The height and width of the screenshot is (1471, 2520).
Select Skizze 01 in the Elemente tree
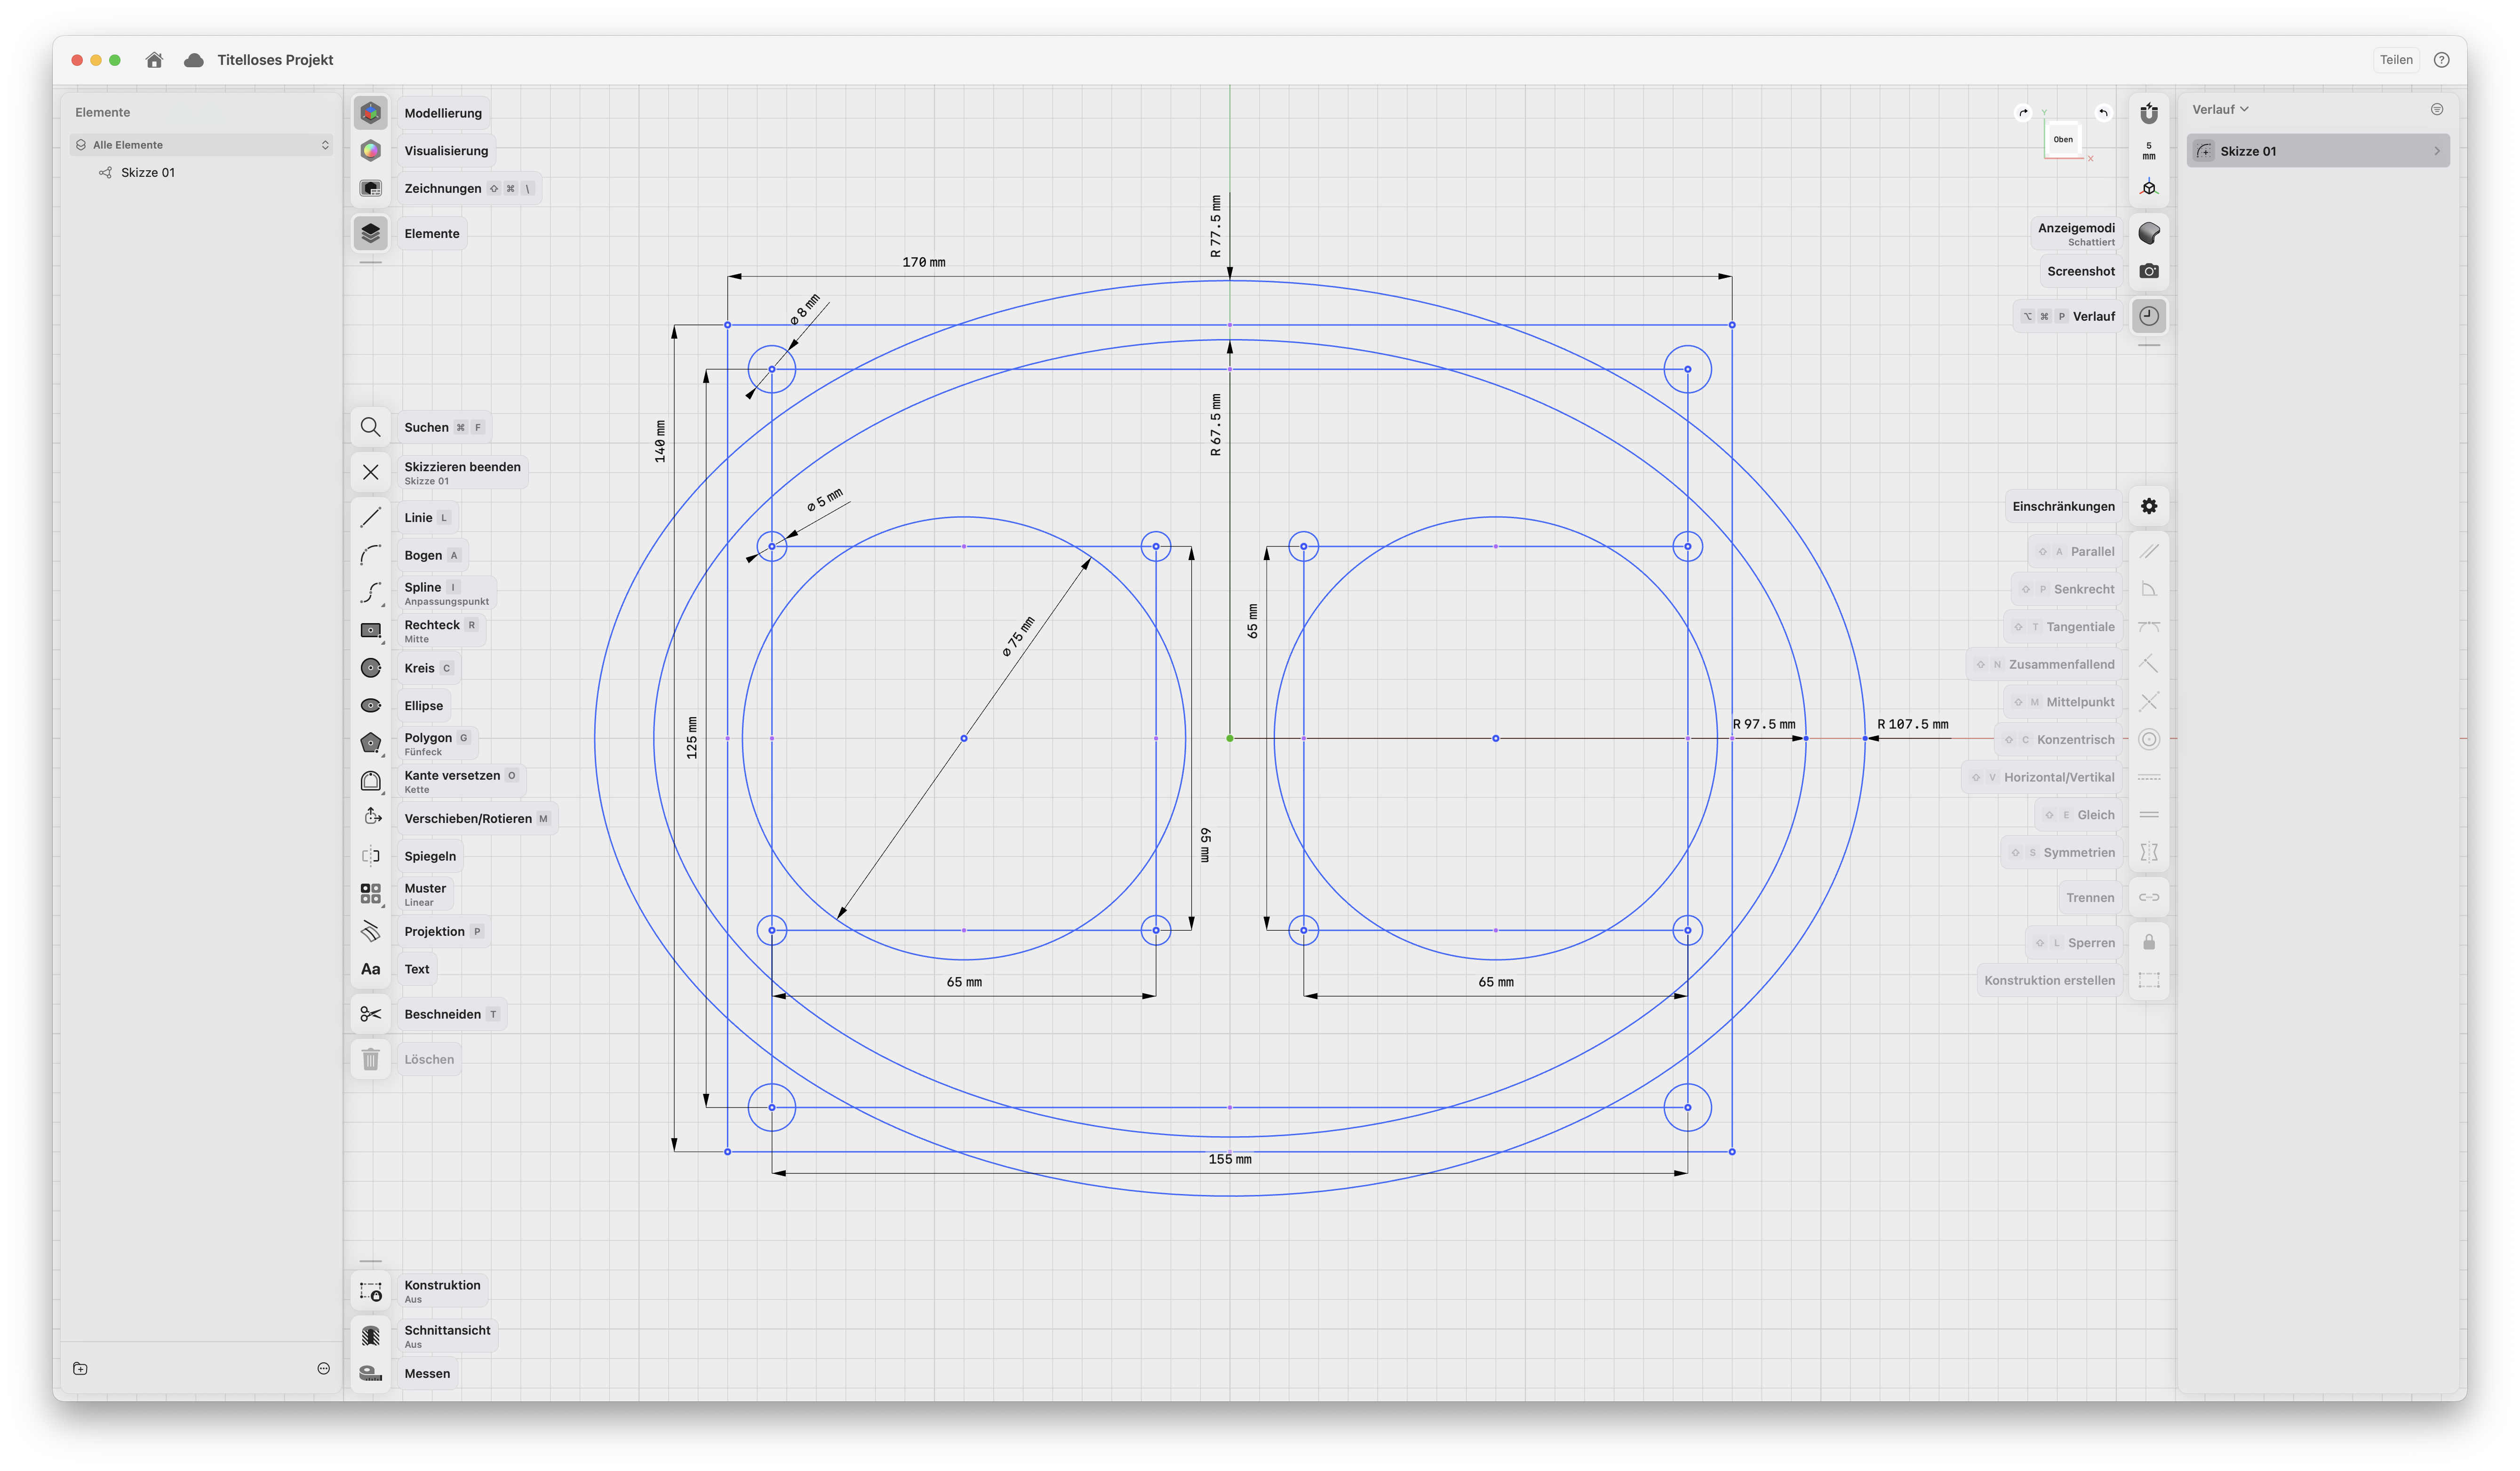[148, 172]
